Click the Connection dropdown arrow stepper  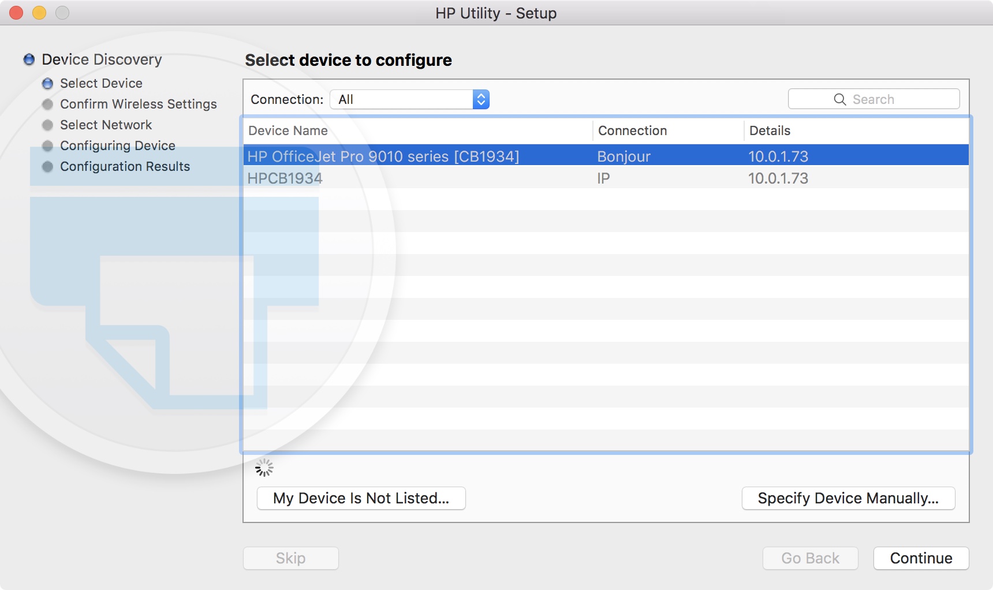[x=481, y=99]
